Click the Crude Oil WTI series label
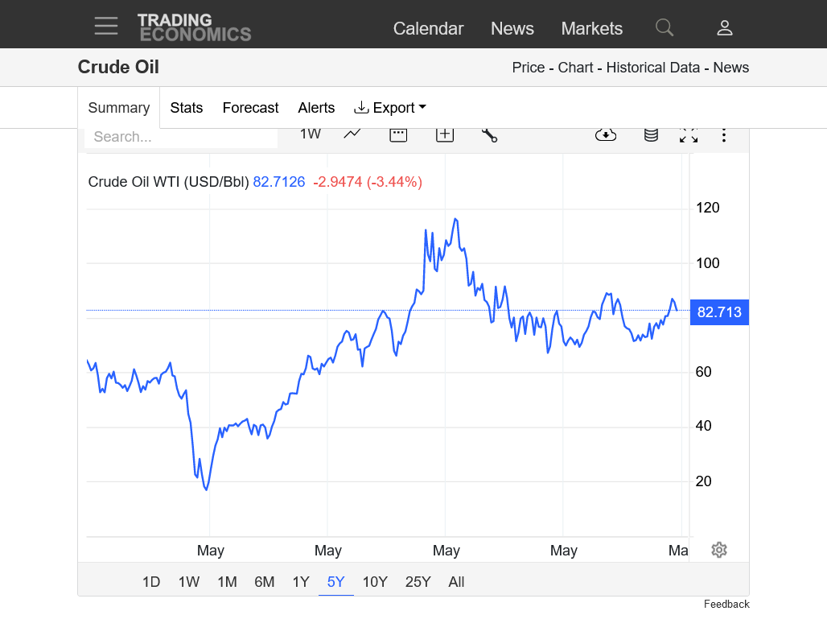This screenshot has width=827, height=644. tap(168, 182)
